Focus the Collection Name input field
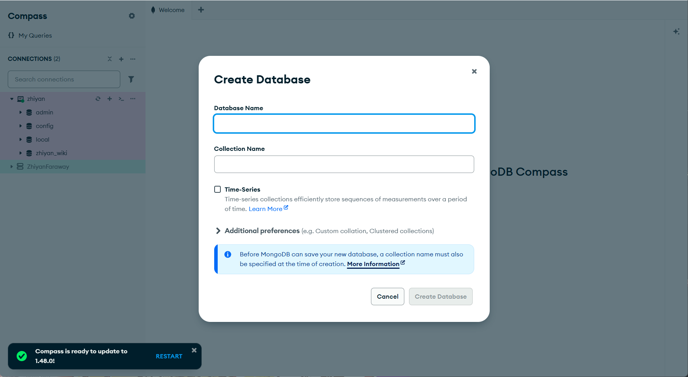The height and width of the screenshot is (377, 688). coord(344,164)
